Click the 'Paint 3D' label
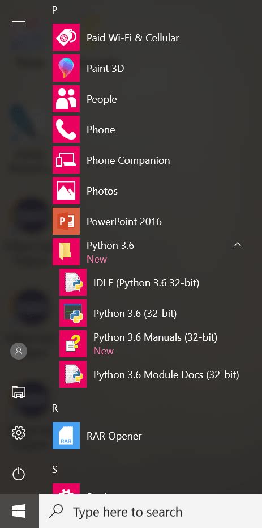Viewport: 262px width, 528px height. coord(105,69)
